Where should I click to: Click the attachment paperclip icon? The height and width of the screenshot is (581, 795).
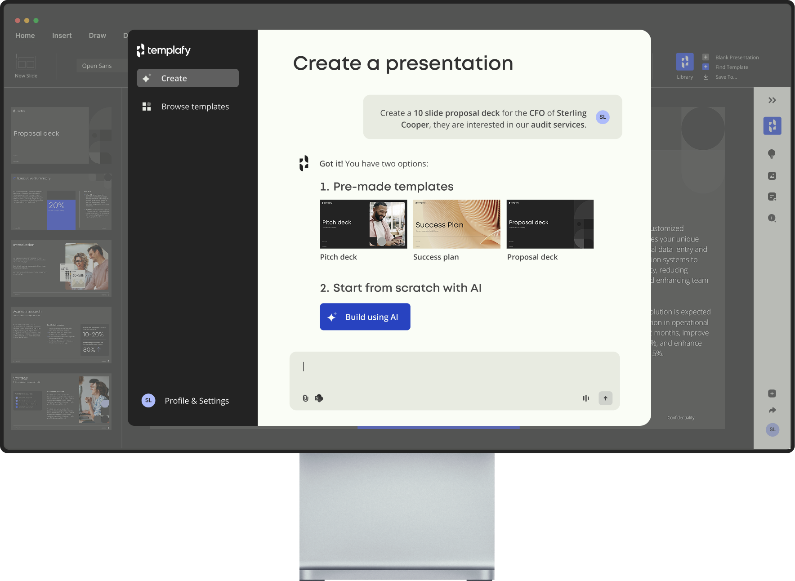coord(305,398)
